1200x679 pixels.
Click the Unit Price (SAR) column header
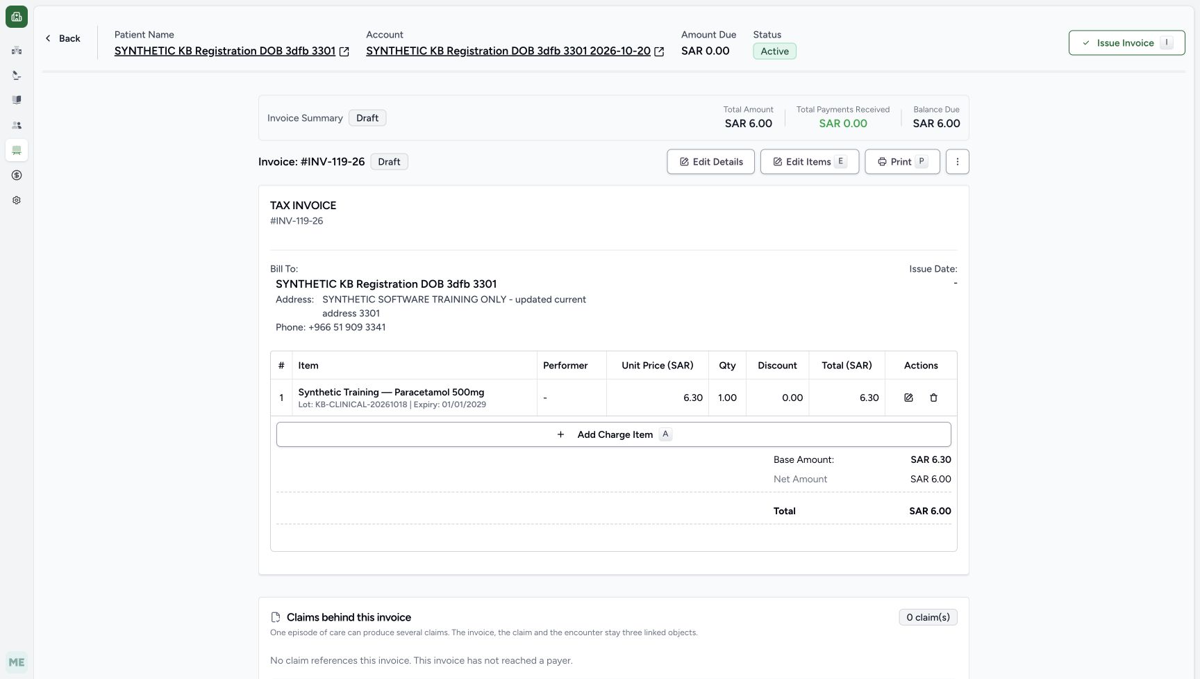click(x=658, y=366)
